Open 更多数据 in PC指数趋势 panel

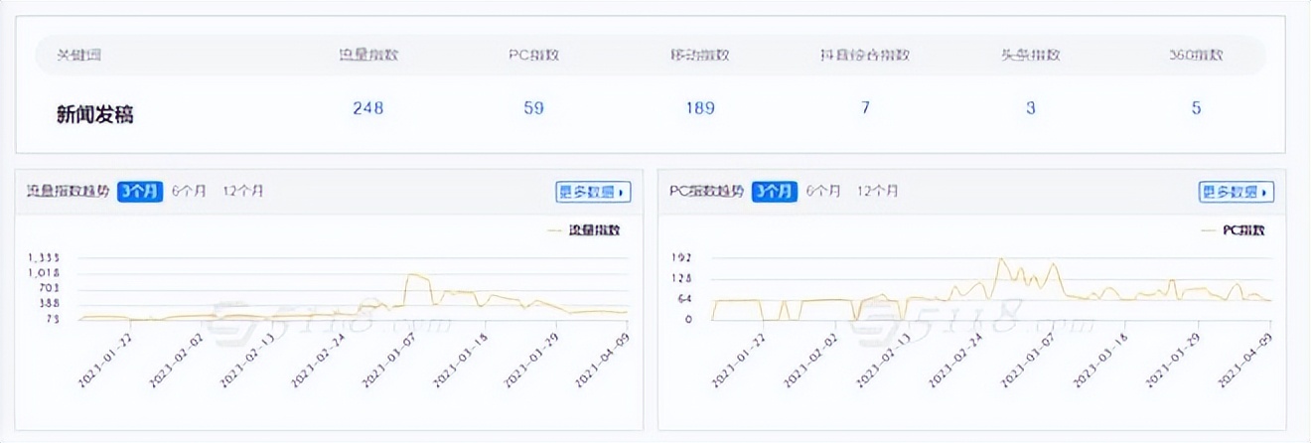tap(1236, 192)
